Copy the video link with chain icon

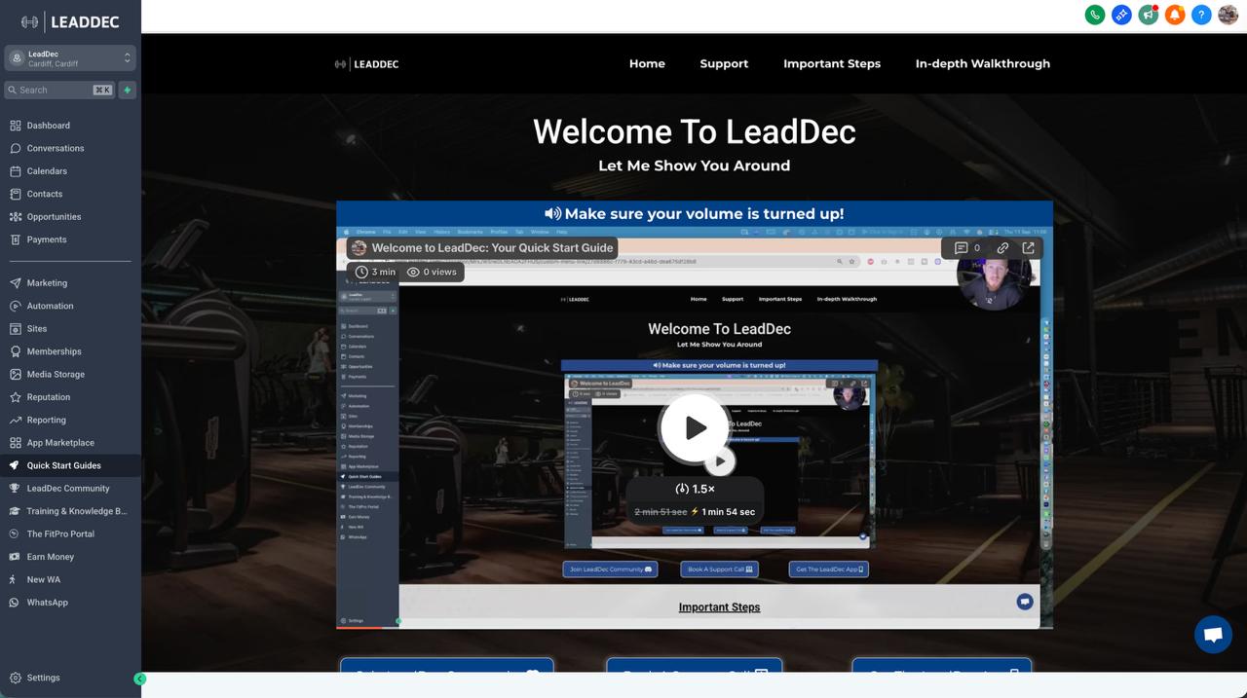(1002, 248)
